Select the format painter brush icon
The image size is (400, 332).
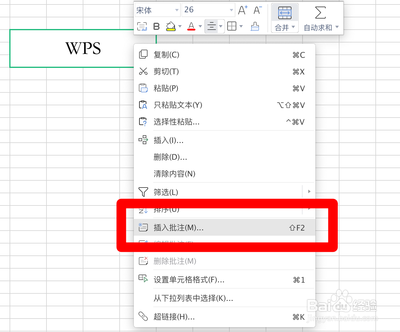[x=255, y=26]
